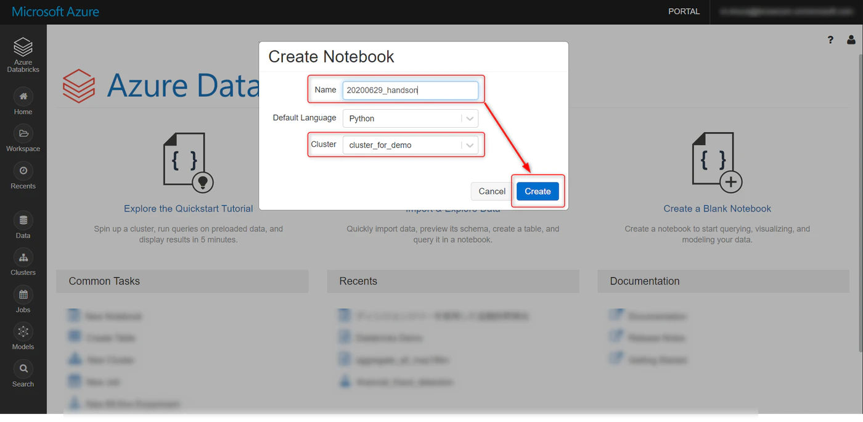Open Jobs calendar icon in the sidebar
The width and height of the screenshot is (863, 422).
(x=23, y=294)
